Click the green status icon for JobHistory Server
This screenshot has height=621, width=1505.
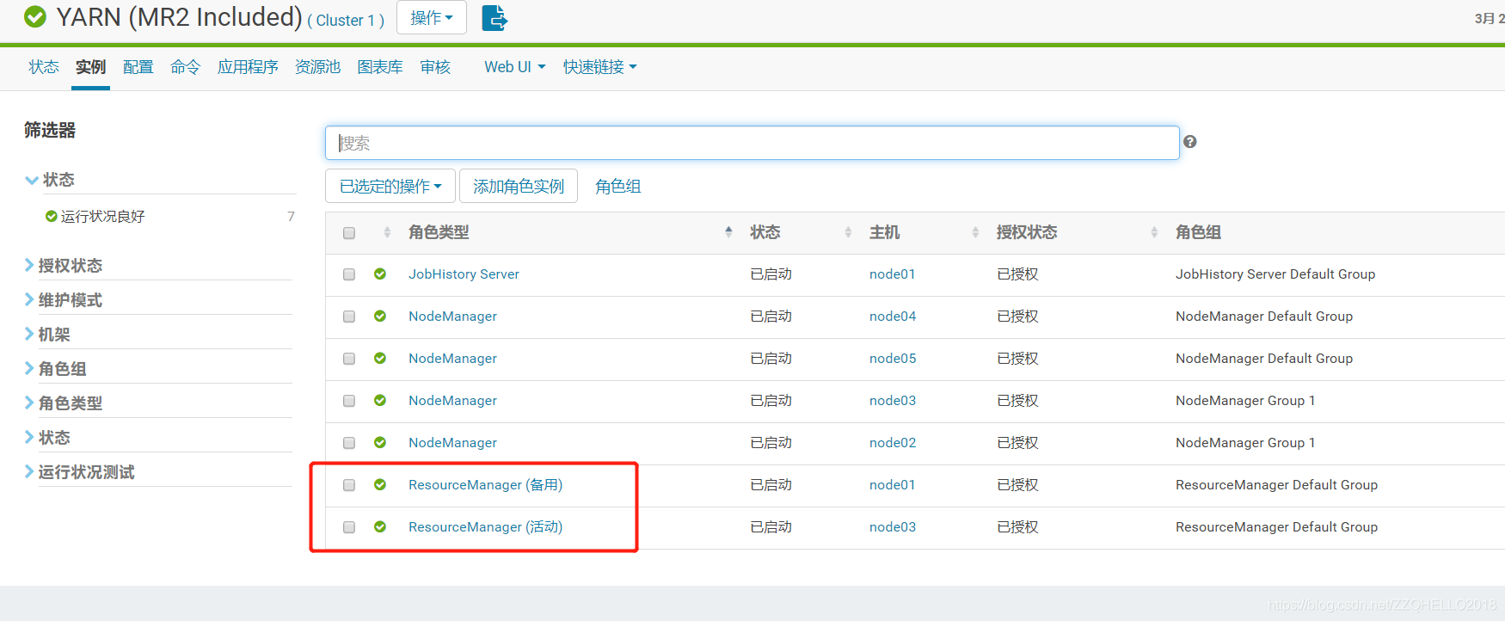click(x=380, y=274)
